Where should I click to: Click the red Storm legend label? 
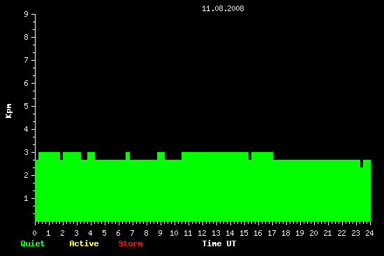131,243
